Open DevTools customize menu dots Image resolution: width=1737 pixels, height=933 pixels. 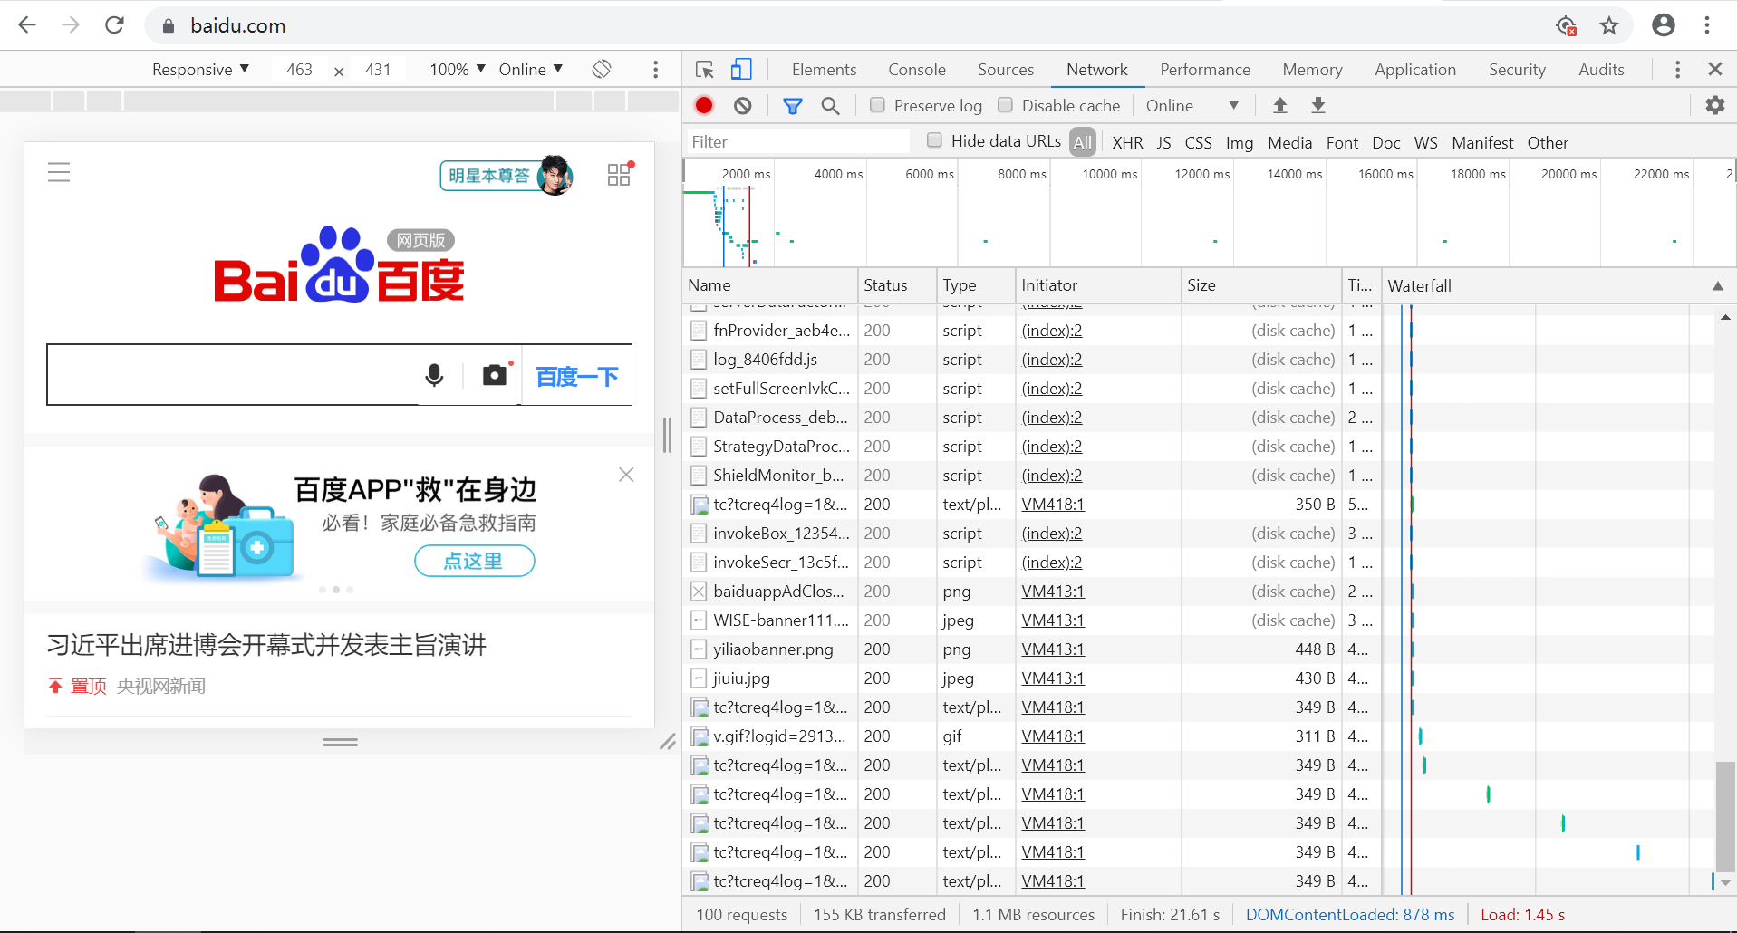click(x=1677, y=70)
